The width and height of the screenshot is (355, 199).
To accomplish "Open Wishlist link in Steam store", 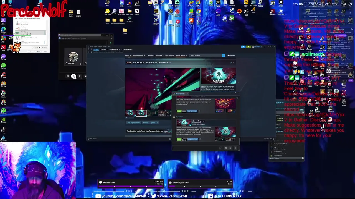I will pyautogui.click(x=231, y=56).
